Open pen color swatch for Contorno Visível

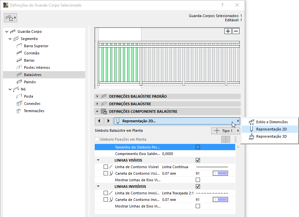tap(220, 173)
